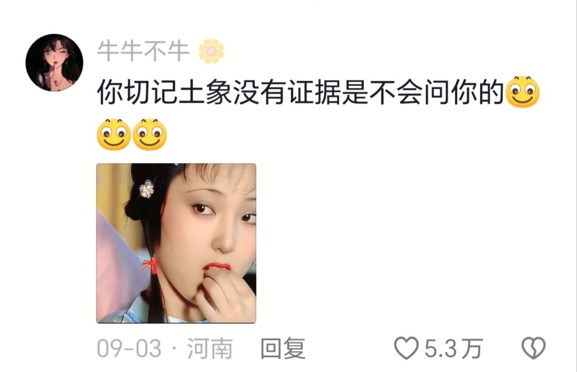Dislike the comment via broken heart icon
The image size is (577, 372).
(x=533, y=348)
